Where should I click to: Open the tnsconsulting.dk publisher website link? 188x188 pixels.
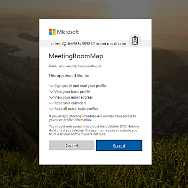click(90, 66)
